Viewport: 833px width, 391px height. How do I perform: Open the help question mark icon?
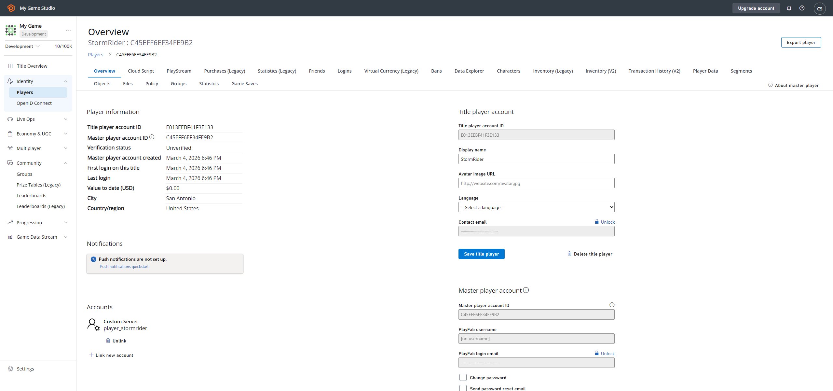click(802, 8)
